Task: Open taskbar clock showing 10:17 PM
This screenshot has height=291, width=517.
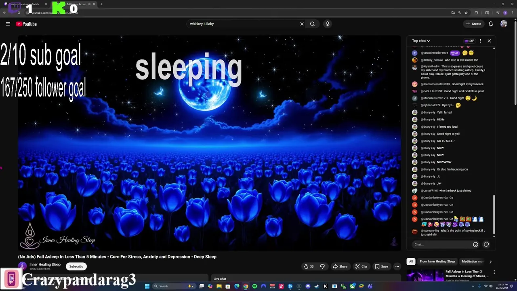Action: (x=502, y=286)
